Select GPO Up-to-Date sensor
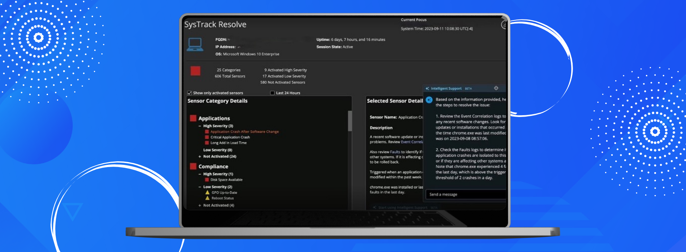686x252 pixels. pos(224,193)
